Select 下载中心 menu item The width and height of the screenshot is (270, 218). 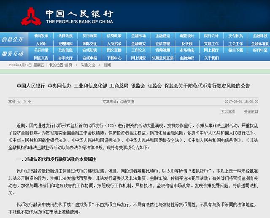click(114, 58)
